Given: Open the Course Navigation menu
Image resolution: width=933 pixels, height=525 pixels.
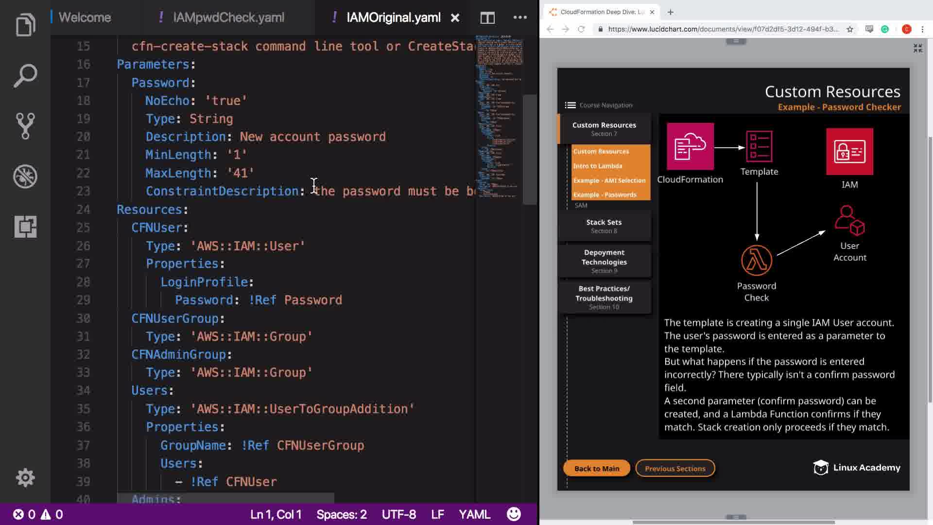Looking at the screenshot, I should pos(599,105).
